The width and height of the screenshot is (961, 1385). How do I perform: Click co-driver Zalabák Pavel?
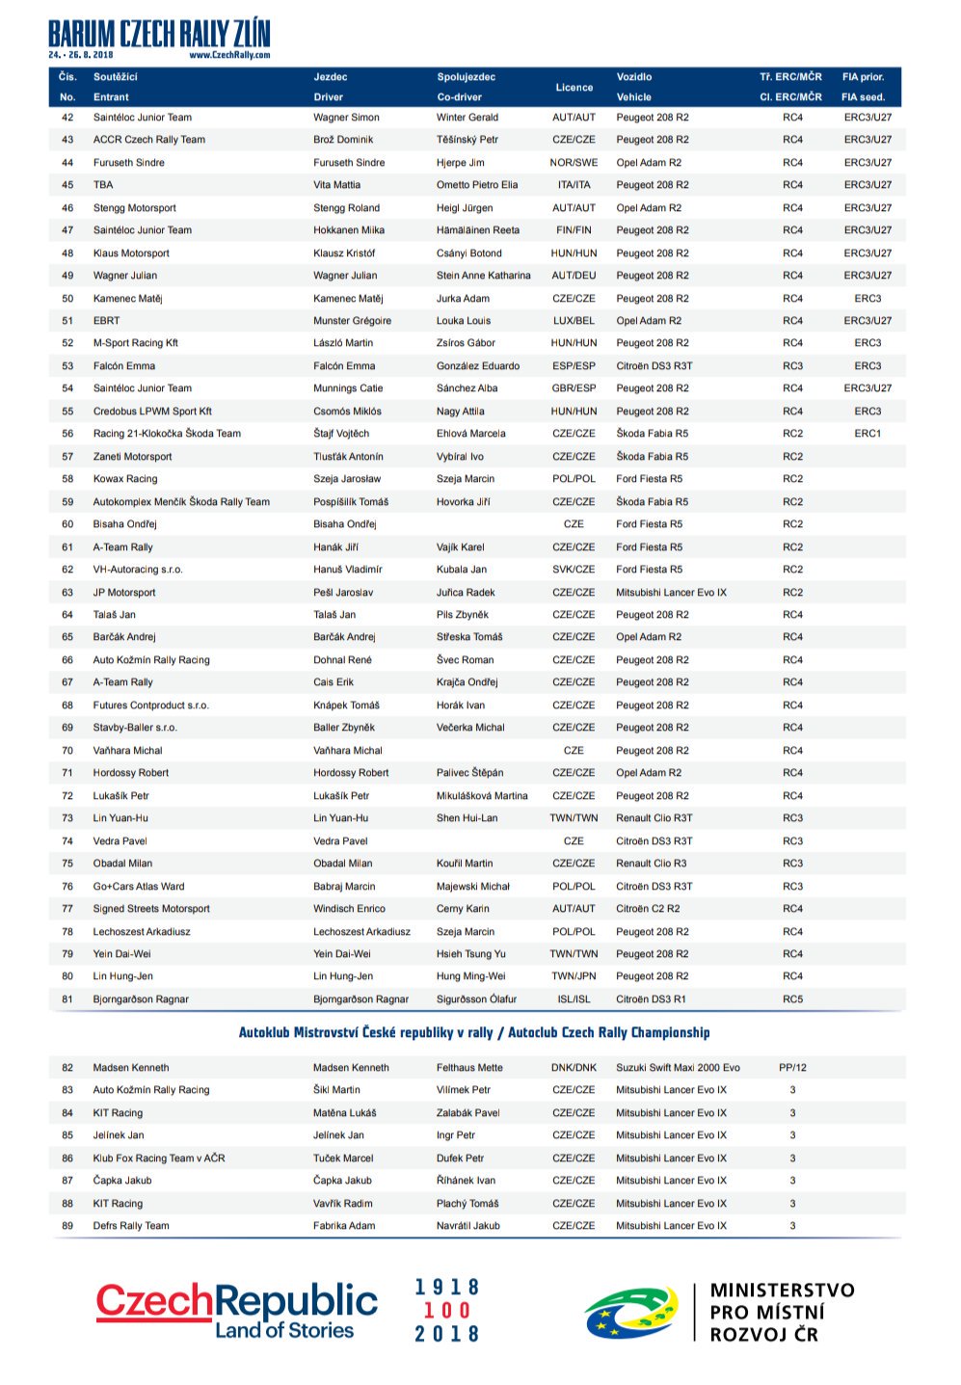pos(467,1113)
